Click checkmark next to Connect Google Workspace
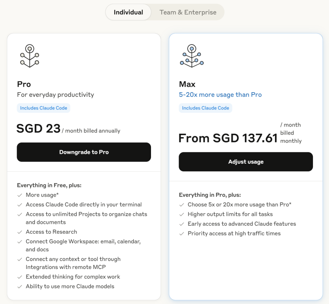This screenshot has height=304, width=329. click(20, 242)
